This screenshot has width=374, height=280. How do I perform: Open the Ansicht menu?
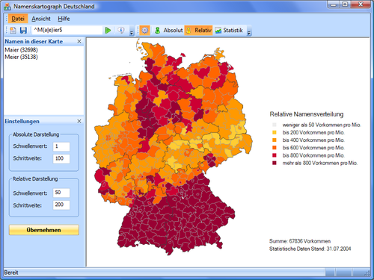(x=41, y=19)
